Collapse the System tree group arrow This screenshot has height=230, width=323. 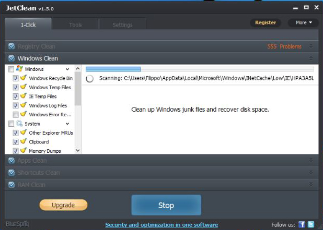67,124
